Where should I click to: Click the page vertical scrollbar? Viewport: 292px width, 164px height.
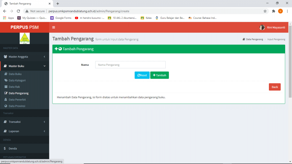click(290, 61)
